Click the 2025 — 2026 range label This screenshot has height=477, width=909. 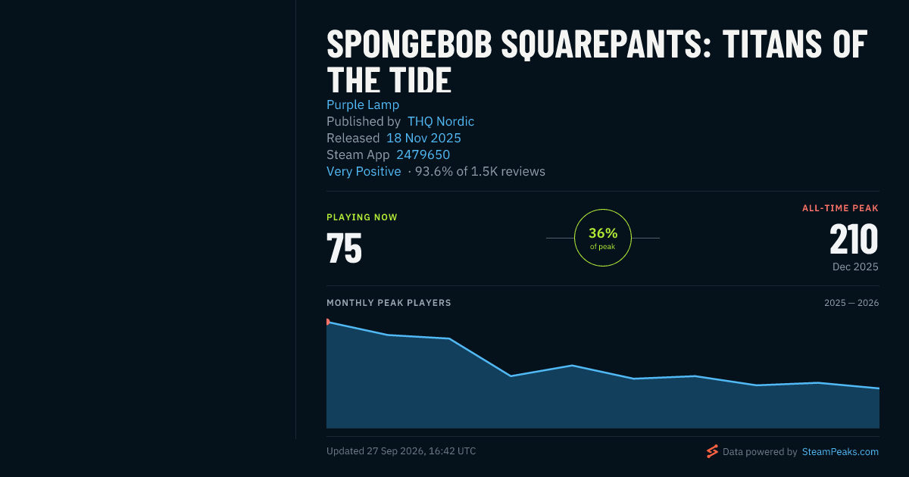tap(851, 303)
